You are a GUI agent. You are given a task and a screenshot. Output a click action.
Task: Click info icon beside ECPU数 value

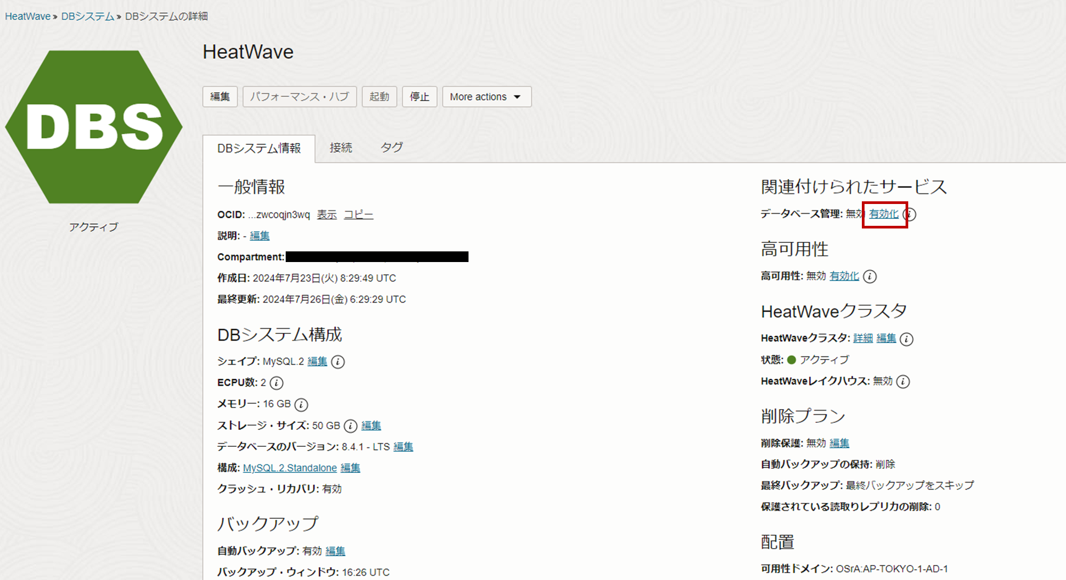277,383
